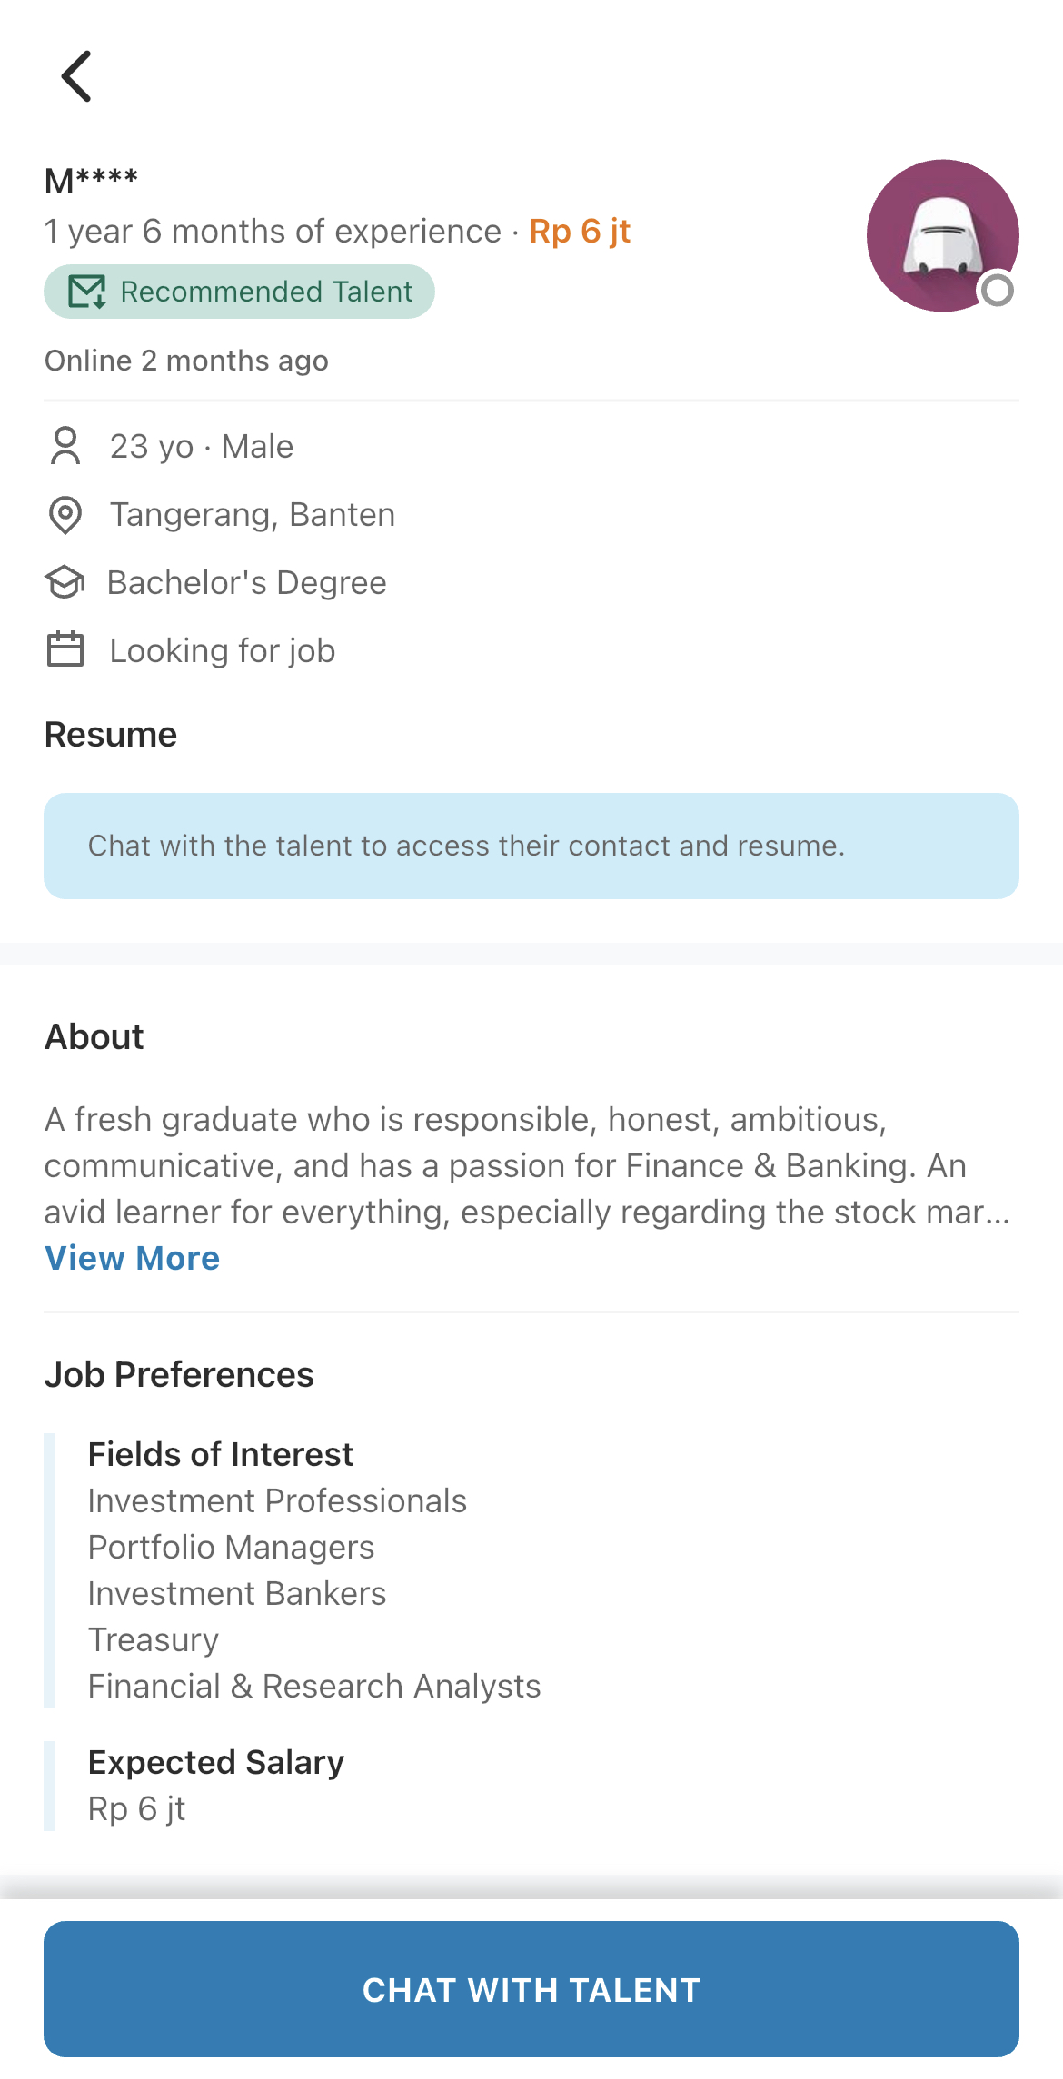1063x2079 pixels.
Task: Open the talent's profile avatar
Action: click(942, 236)
